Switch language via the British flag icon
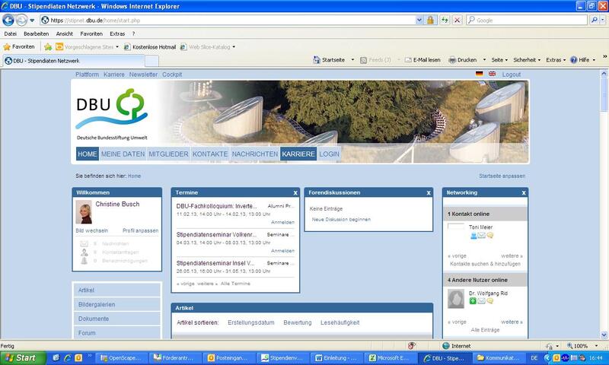 coord(492,75)
